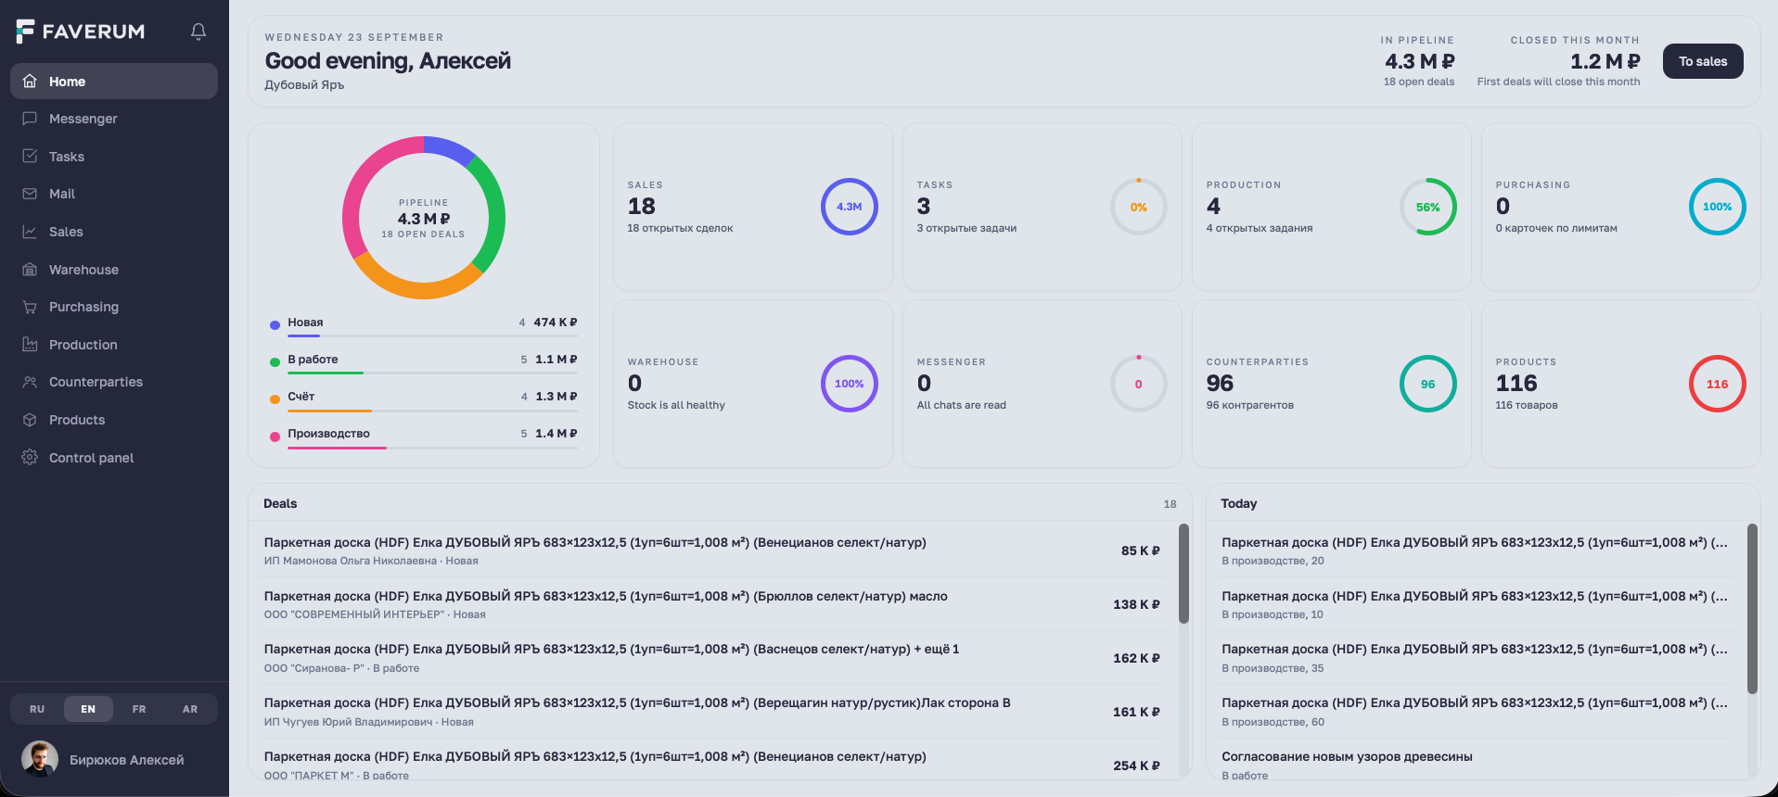Click the Home house icon
The height and width of the screenshot is (797, 1778).
tap(30, 81)
